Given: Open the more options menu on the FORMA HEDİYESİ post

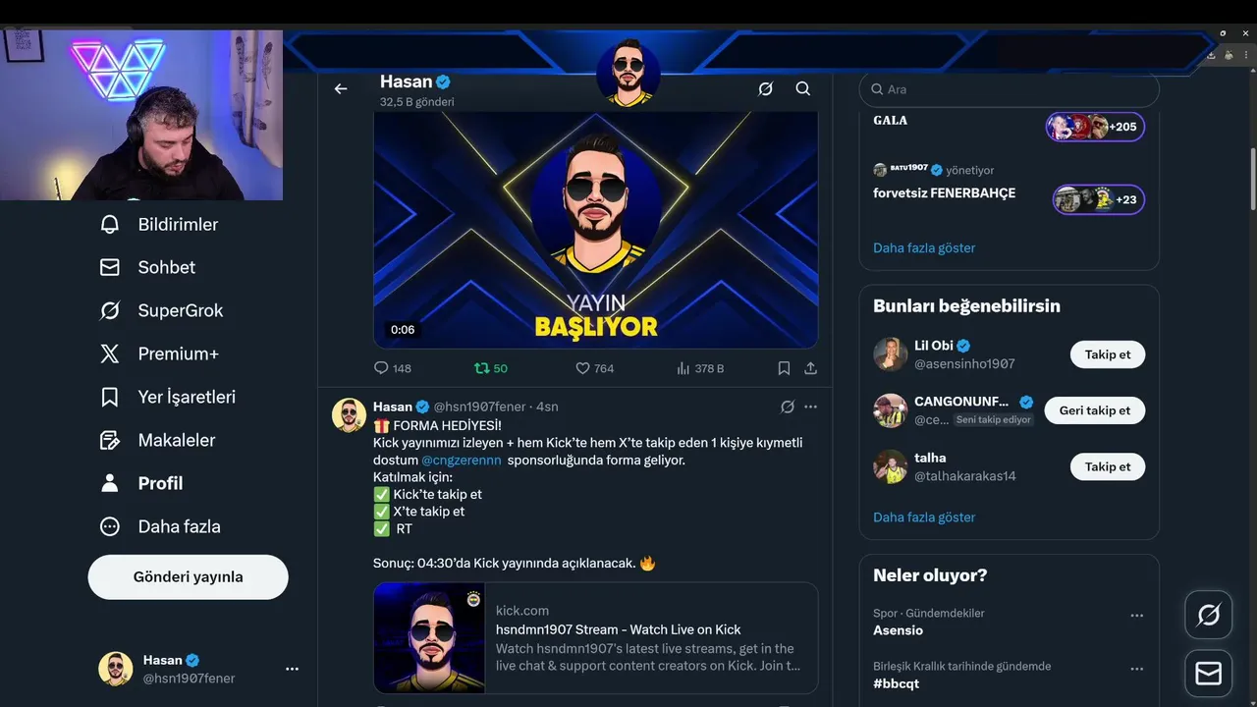Looking at the screenshot, I should point(810,407).
